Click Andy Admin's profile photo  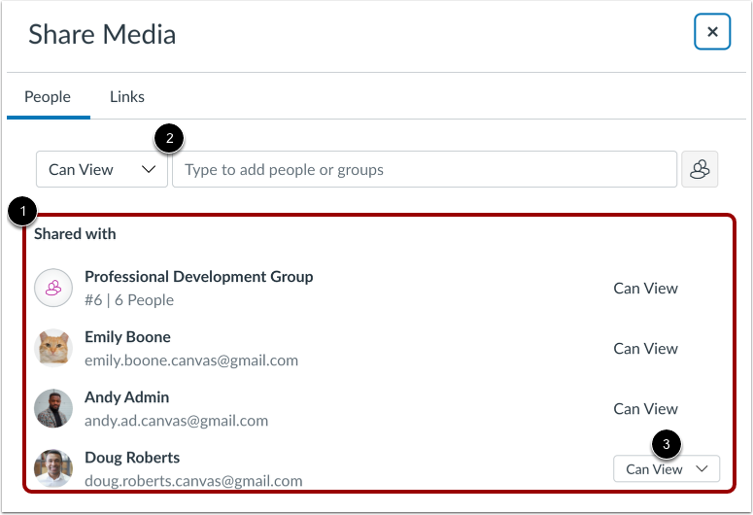click(53, 408)
